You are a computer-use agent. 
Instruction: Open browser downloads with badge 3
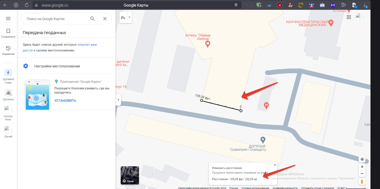(x=365, y=5)
